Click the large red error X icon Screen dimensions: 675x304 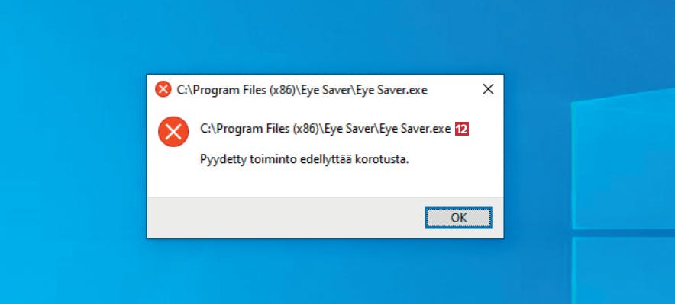tap(173, 131)
